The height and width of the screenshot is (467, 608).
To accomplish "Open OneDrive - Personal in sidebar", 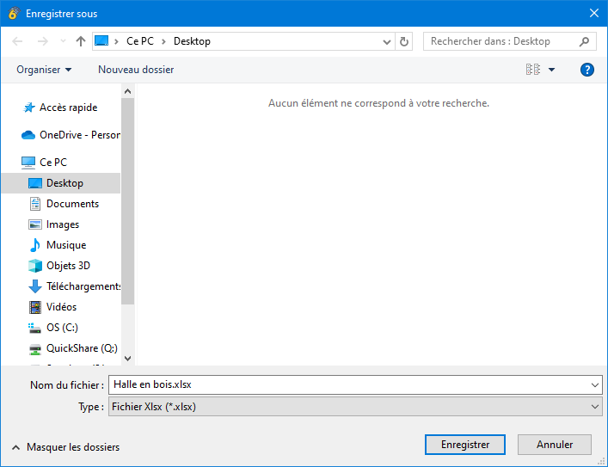I will 80,135.
